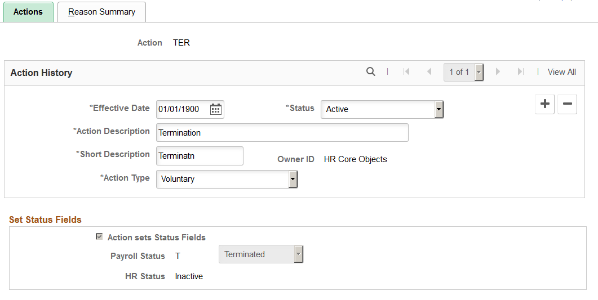
Task: Switch to the Reason Summary tab
Action: point(101,12)
